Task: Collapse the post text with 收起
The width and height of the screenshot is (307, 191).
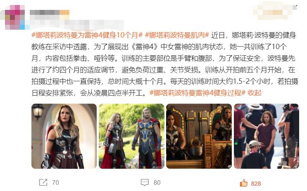Action: click(x=255, y=93)
